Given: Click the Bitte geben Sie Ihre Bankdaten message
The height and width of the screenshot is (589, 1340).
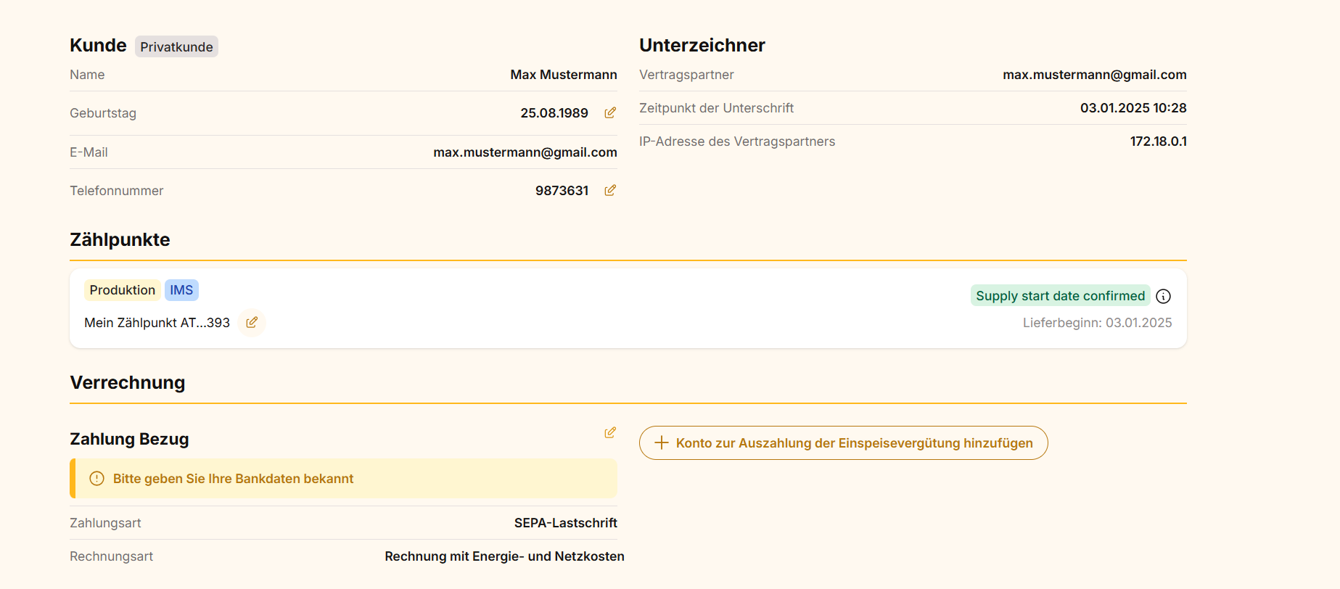Looking at the screenshot, I should (x=233, y=479).
